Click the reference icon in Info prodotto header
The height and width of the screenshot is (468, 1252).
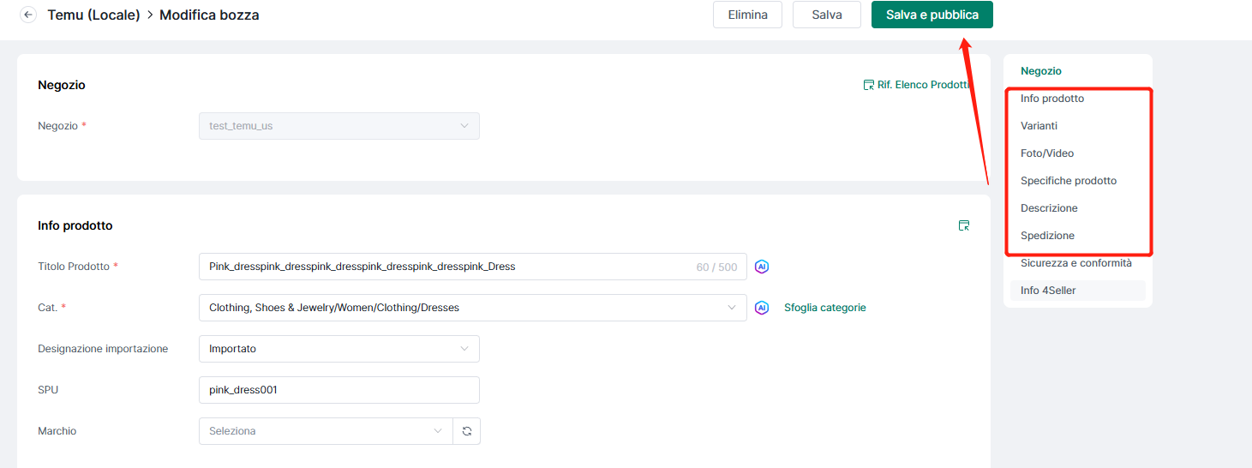(964, 225)
